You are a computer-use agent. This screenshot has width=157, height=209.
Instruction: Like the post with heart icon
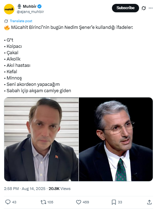[78, 202]
